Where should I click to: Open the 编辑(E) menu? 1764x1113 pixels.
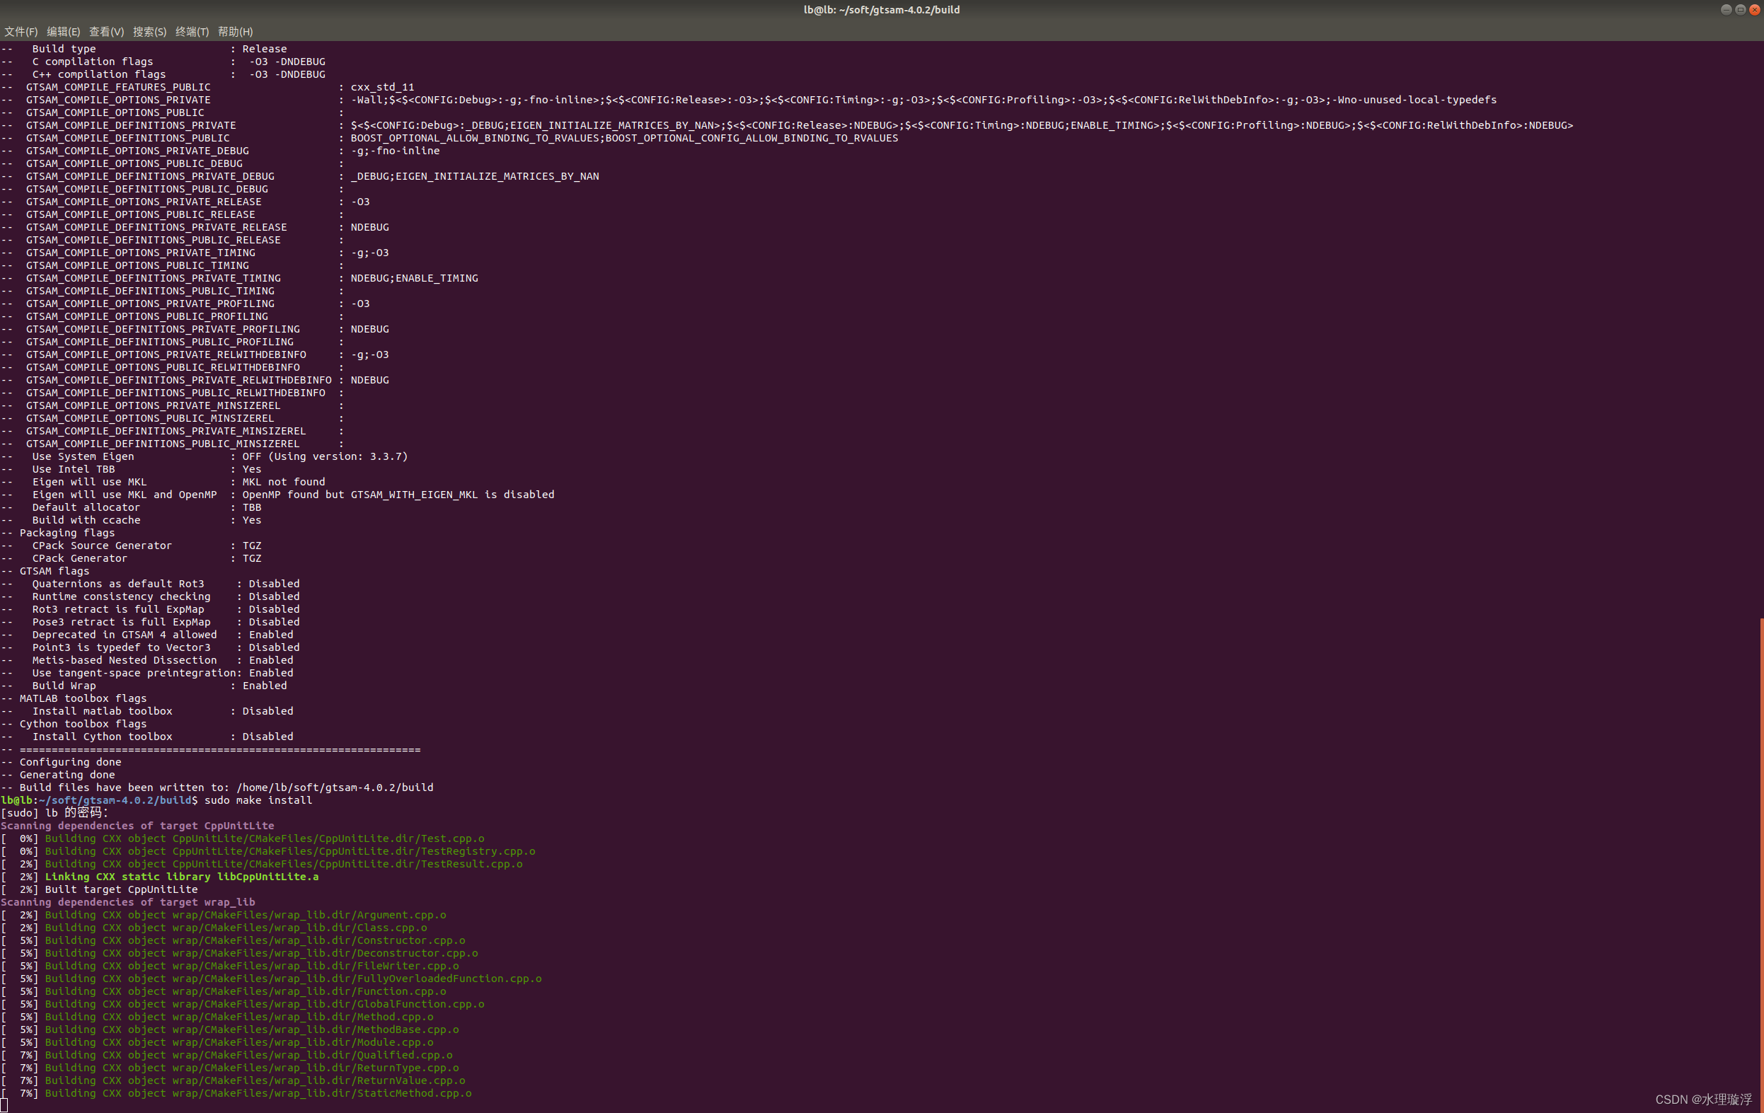pos(63,32)
